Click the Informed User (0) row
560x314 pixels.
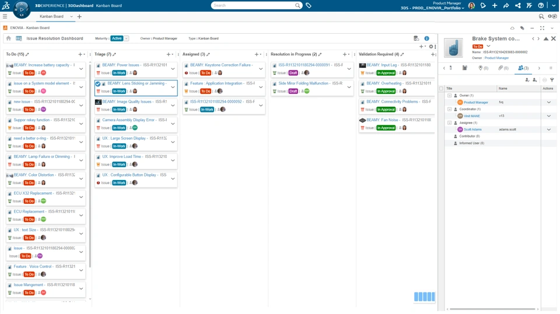500,143
